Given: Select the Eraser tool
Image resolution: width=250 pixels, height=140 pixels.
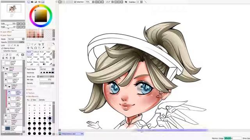Looking at the screenshot, I should pos(36,58).
